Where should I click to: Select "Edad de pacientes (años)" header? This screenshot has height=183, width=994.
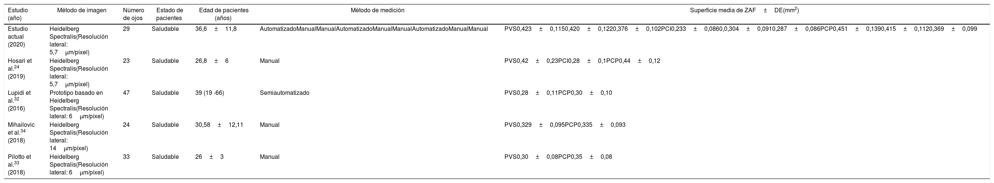[x=223, y=14]
